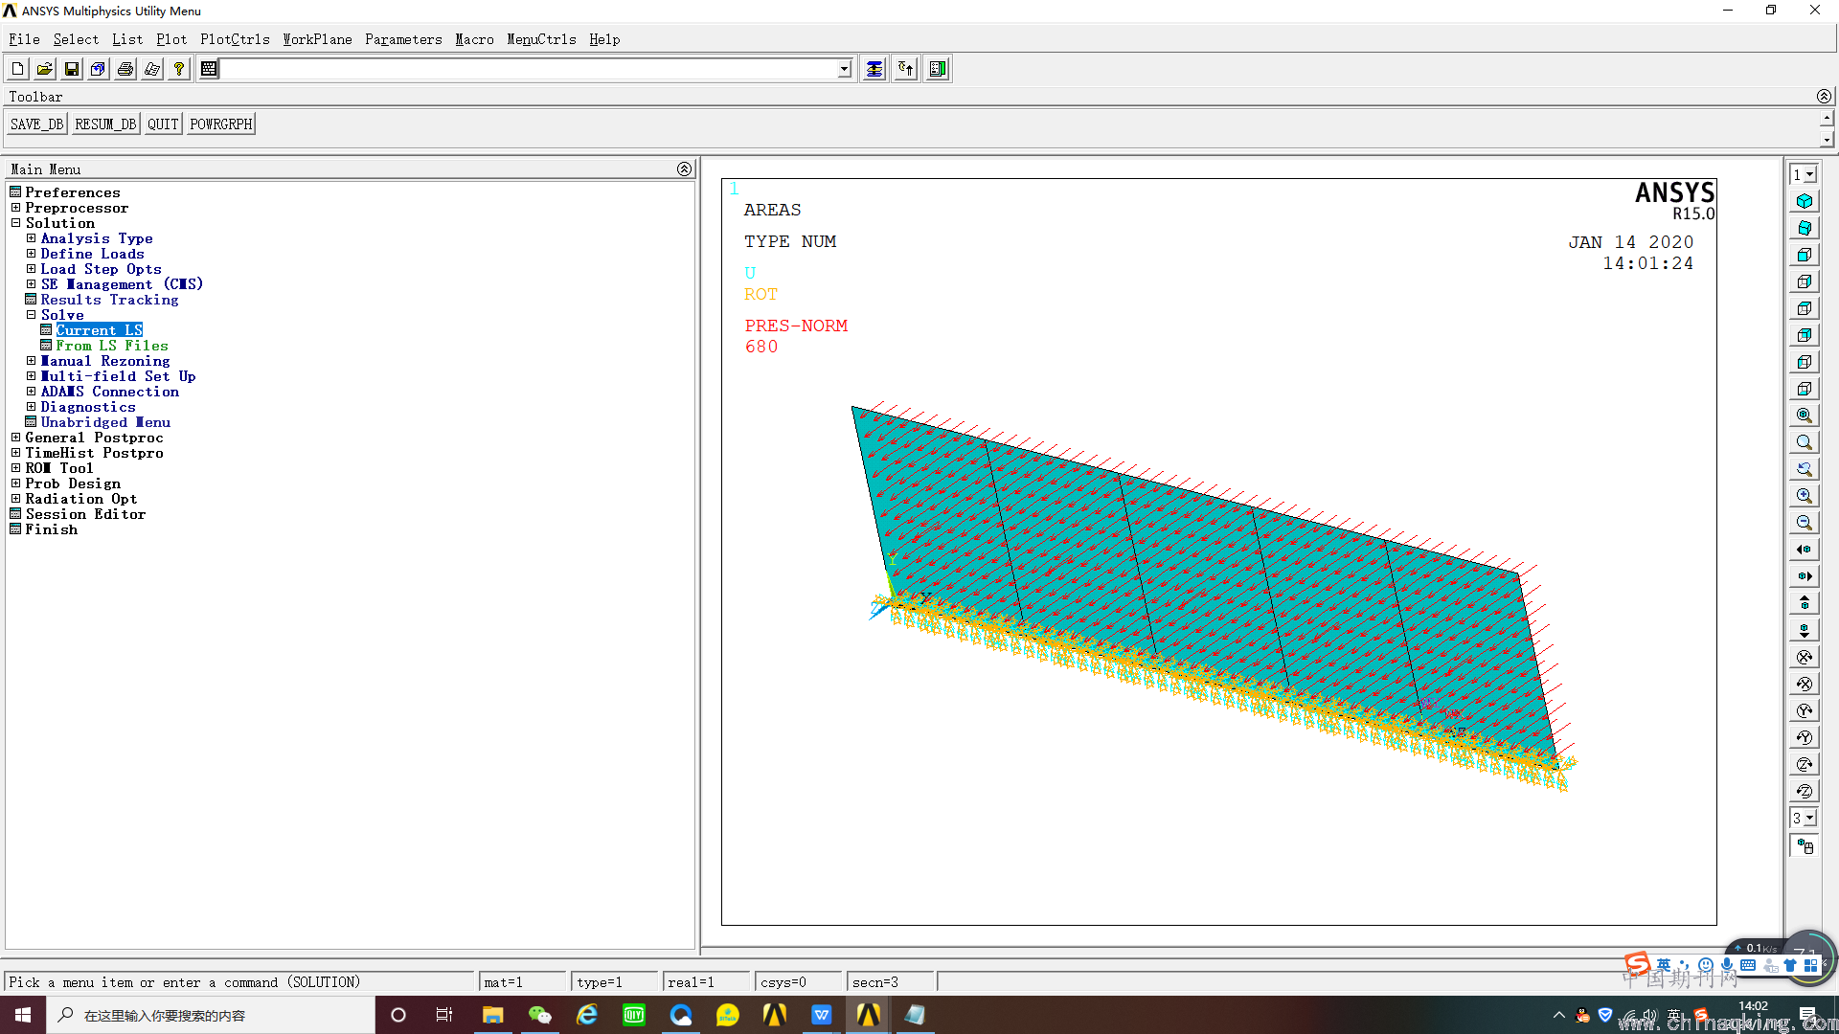This screenshot has height=1034, width=1839.
Task: Click the Windows Start button
Action: point(23,1015)
